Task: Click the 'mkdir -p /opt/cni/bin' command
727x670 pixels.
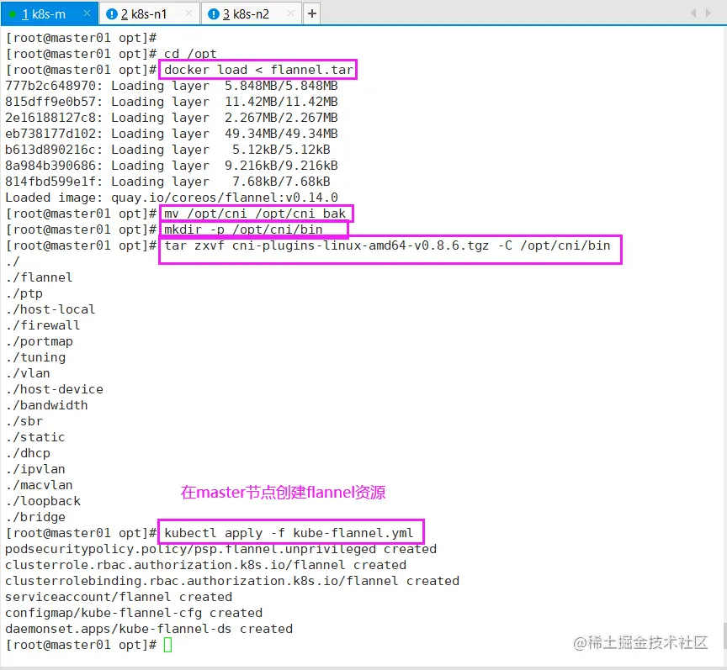Action: [243, 229]
